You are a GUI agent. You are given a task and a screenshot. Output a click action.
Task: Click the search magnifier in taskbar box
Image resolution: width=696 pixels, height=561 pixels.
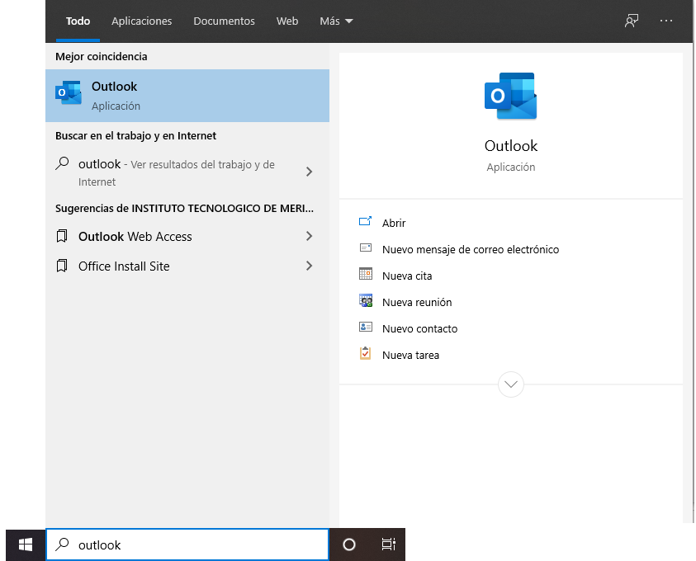pos(62,544)
